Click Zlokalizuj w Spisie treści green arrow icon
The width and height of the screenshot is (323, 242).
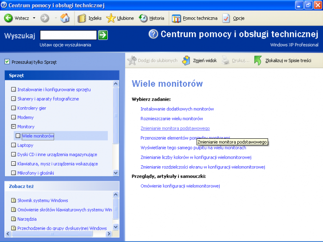coord(258,60)
